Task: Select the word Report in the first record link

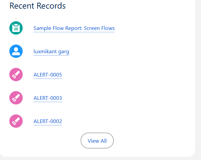Action: click(x=74, y=28)
